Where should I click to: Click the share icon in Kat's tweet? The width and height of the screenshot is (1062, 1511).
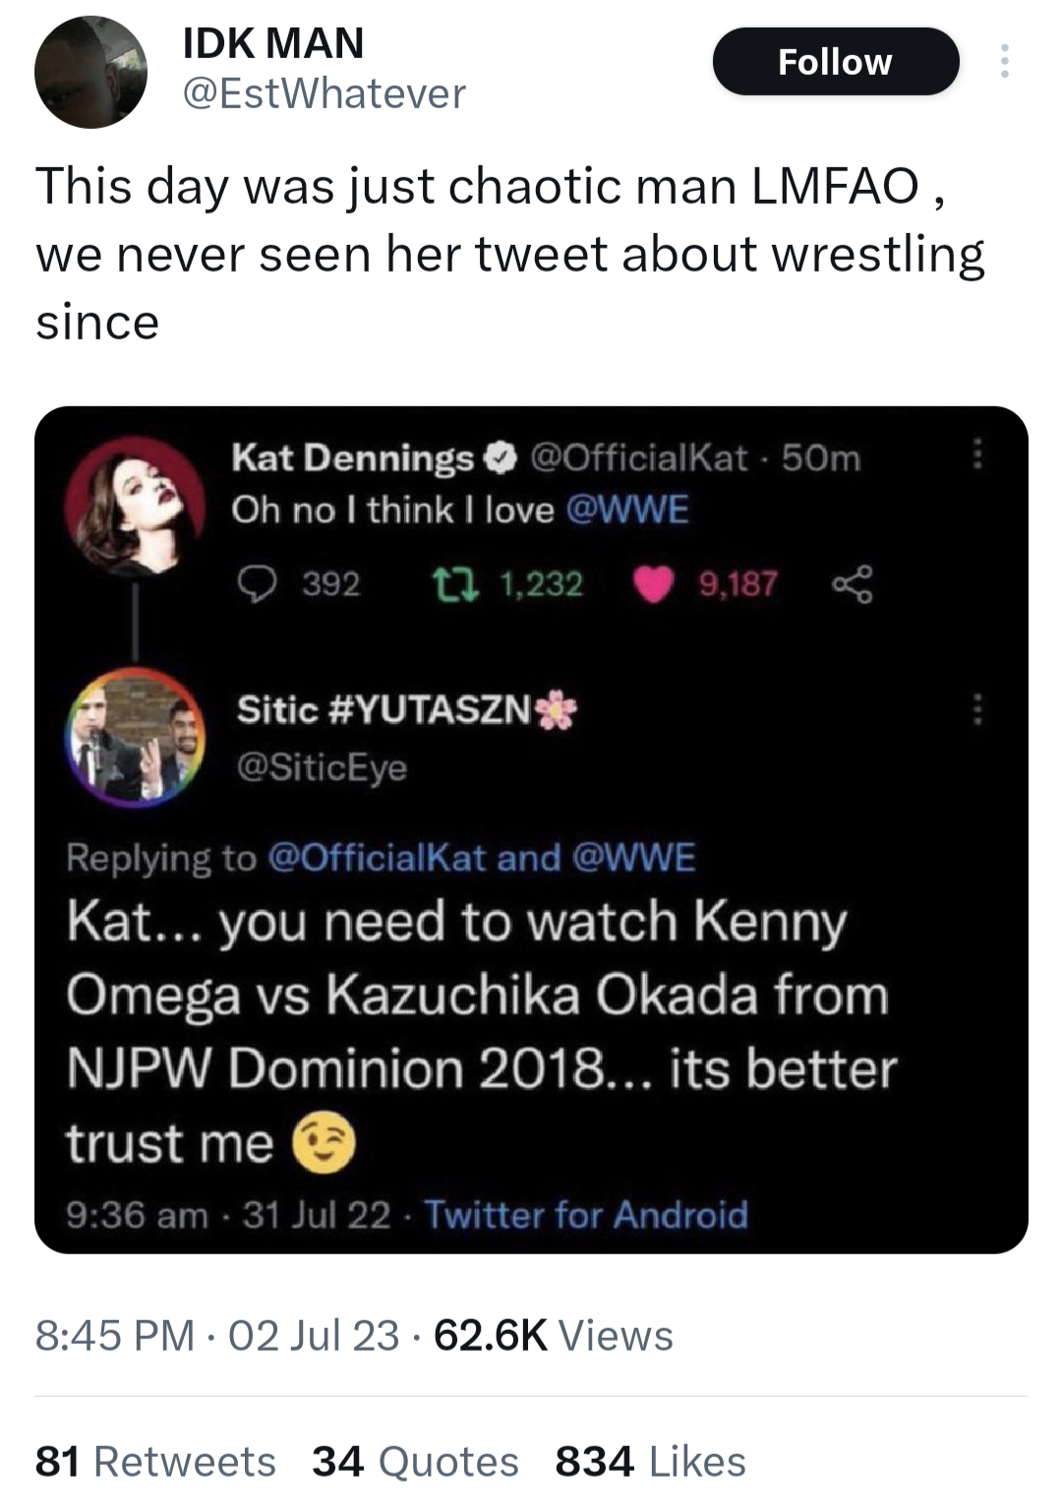pos(852,584)
